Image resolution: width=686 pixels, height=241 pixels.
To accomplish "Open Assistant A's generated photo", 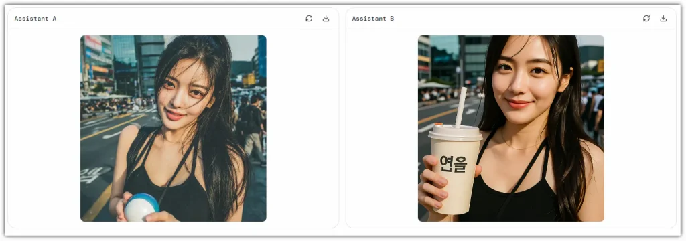I will point(174,128).
